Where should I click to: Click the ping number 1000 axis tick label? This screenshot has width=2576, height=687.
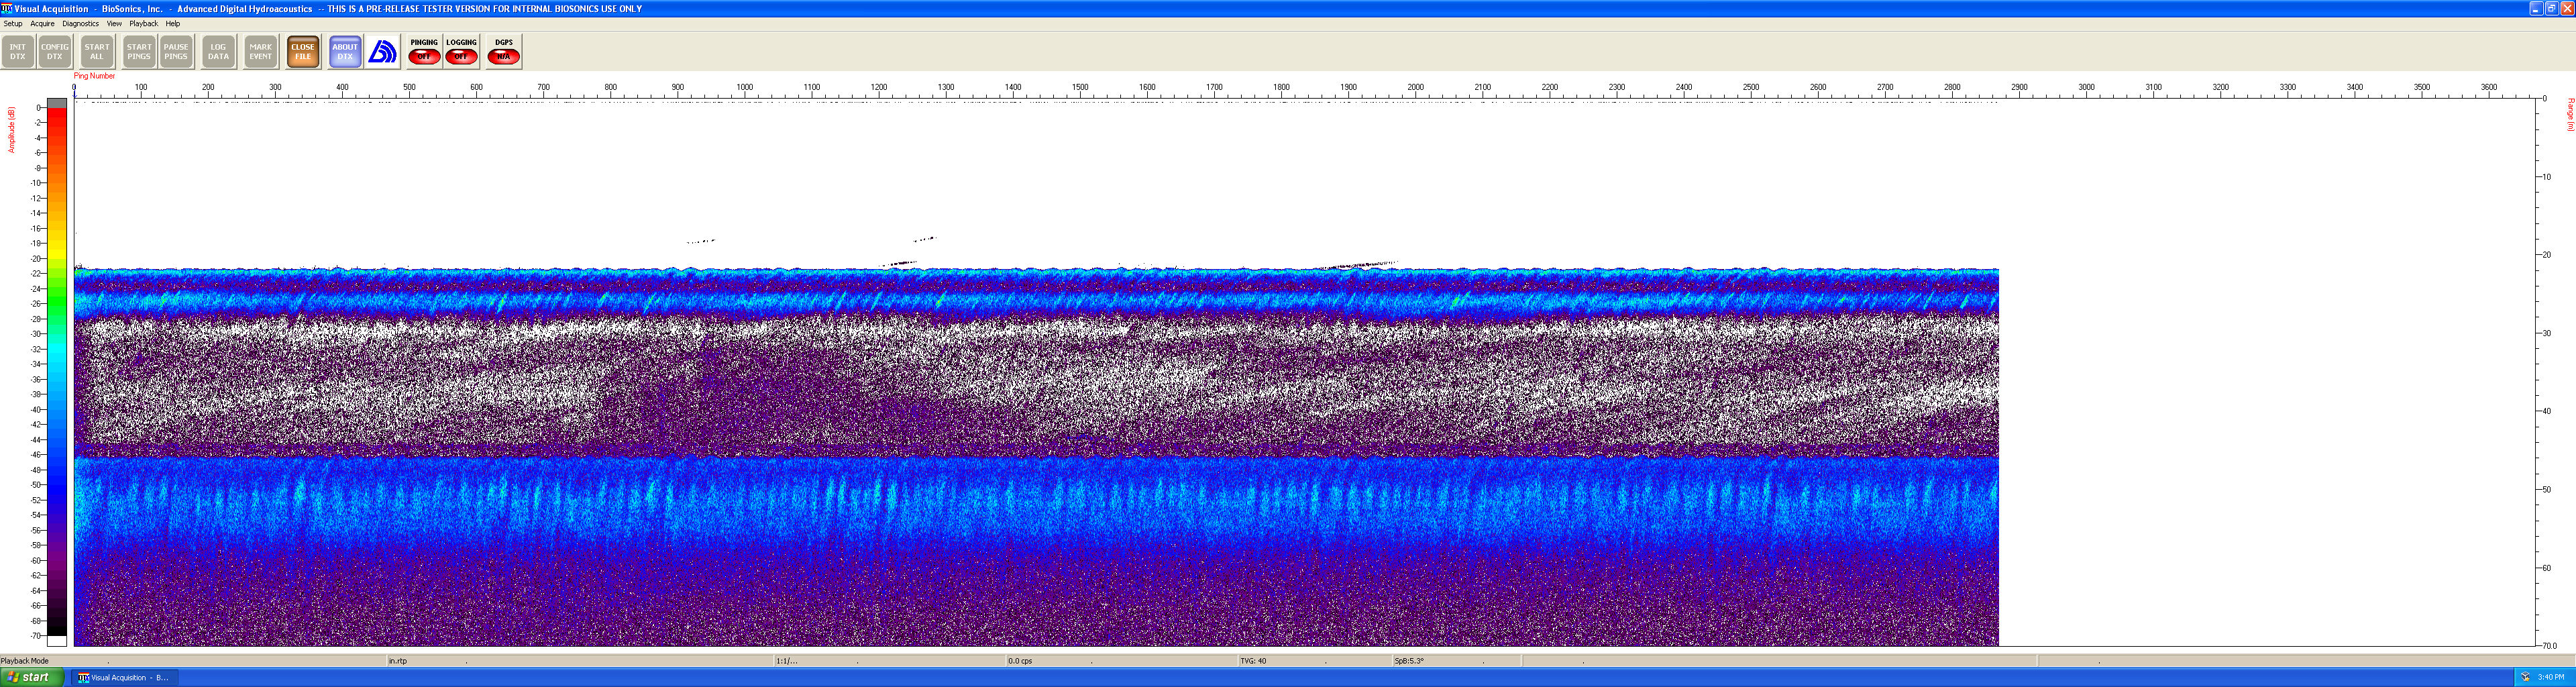745,87
